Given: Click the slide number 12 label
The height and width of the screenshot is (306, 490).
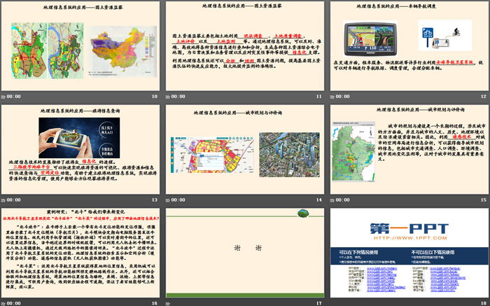Looking at the screenshot, I should point(482,97).
